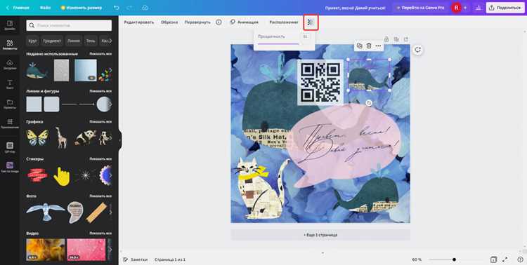
Task: Select the Круг search chip
Action: 32,41
